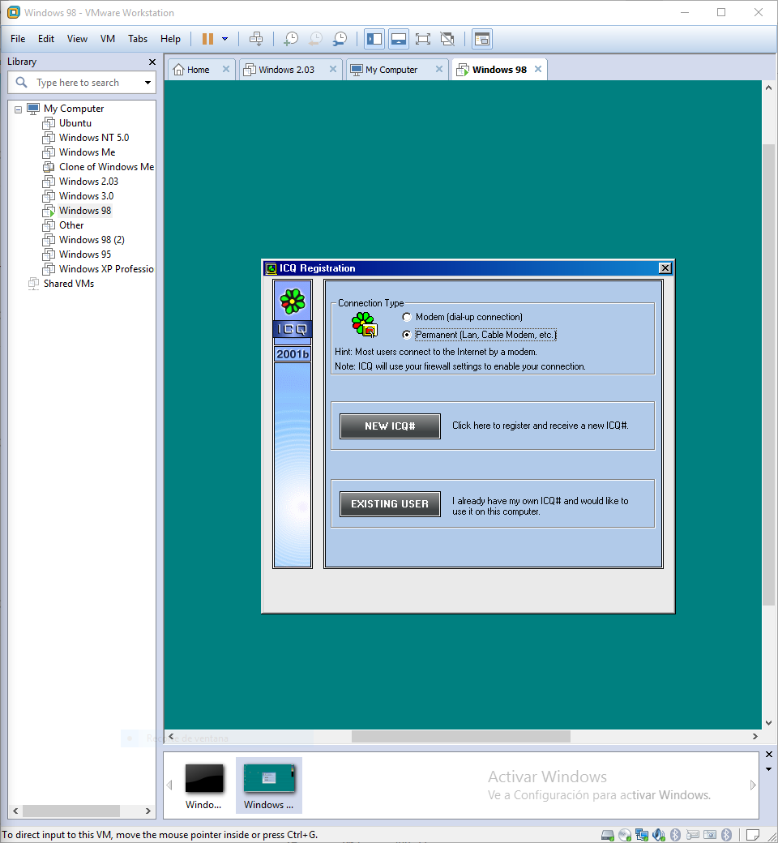The width and height of the screenshot is (778, 843).
Task: Select Clone of Windows Me VM
Action: pyautogui.click(x=106, y=167)
